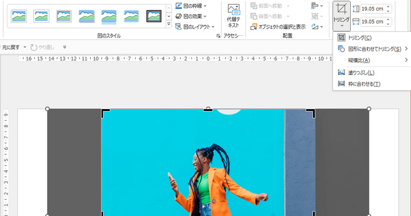Click the picture layout icon
Screen dimensions: 411x216
pyautogui.click(x=178, y=27)
